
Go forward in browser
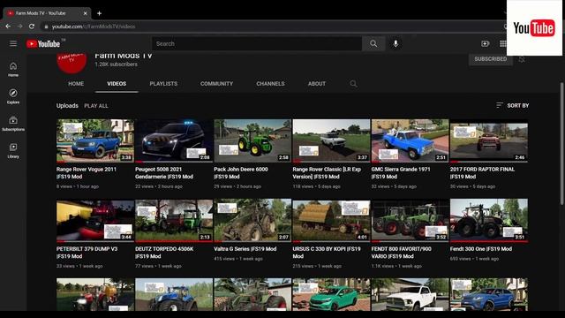(x=19, y=26)
